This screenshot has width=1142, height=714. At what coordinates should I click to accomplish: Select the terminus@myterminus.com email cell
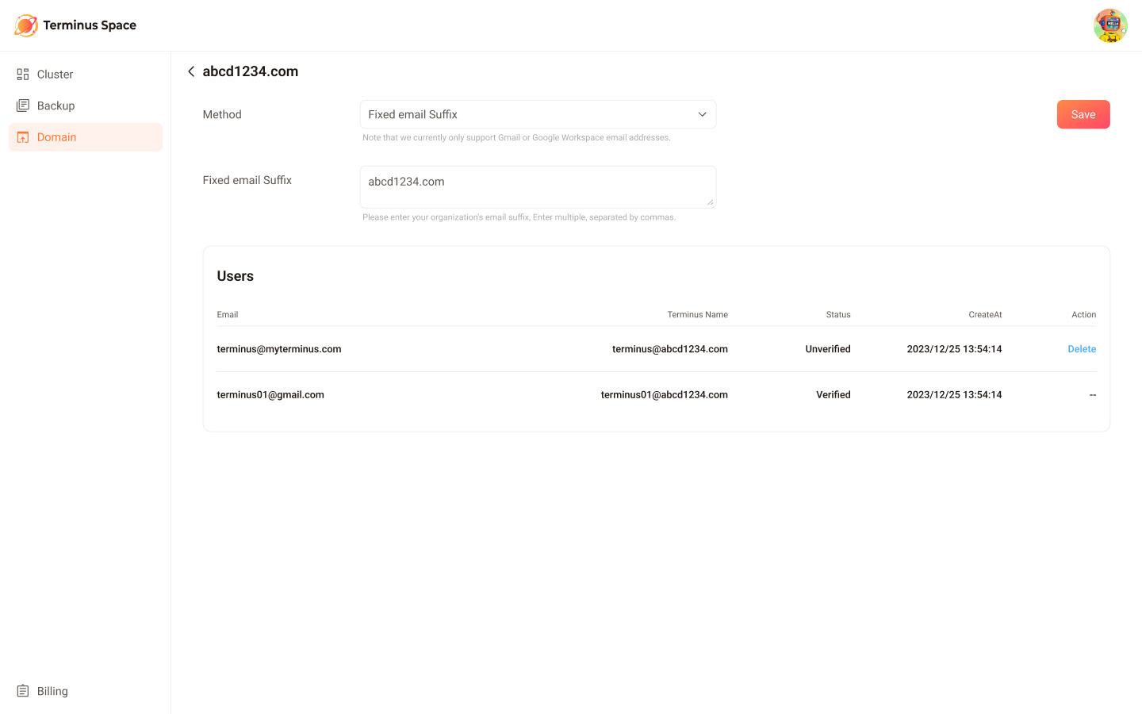279,349
